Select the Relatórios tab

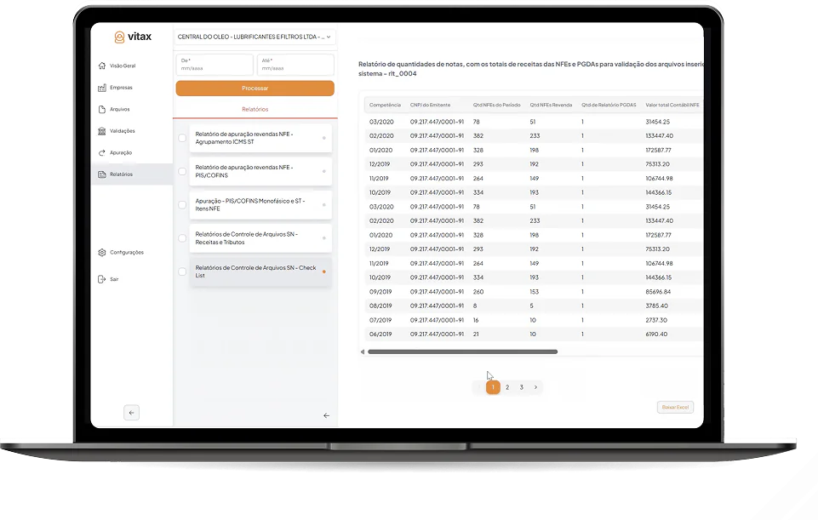click(x=255, y=110)
